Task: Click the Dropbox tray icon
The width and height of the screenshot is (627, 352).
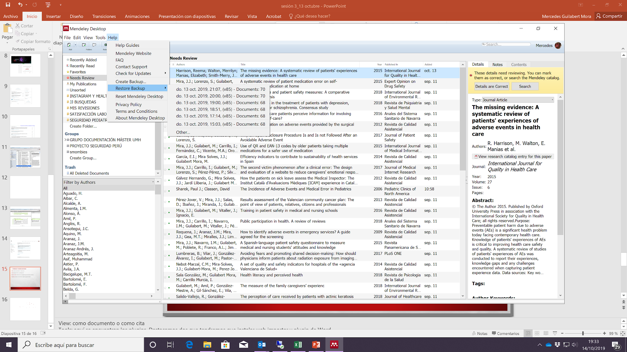Action: click(557, 345)
